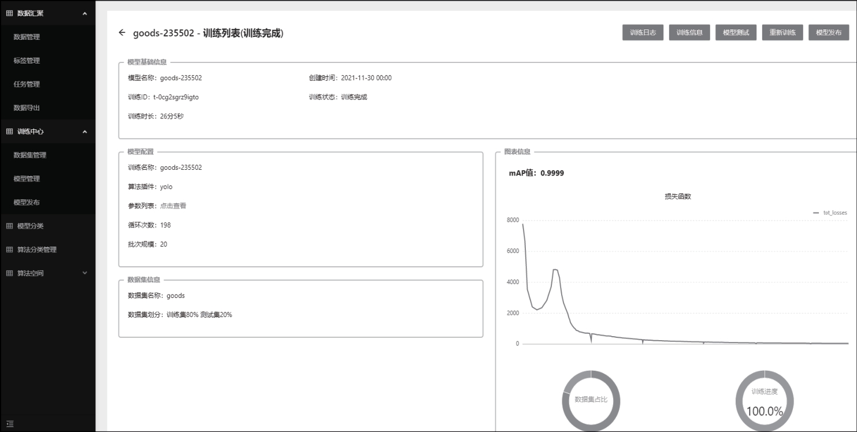Image resolution: width=857 pixels, height=432 pixels.
Task: Click the 训练进度 100% progress ring
Action: pyautogui.click(x=765, y=400)
